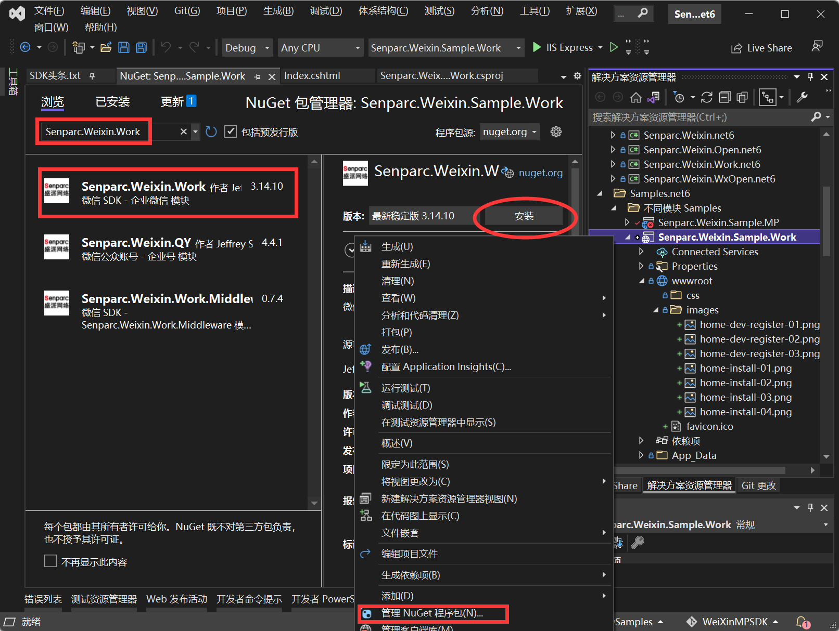Screen dimensions: 839x631
Task: Open the Any CPU platform dropdown
Action: (x=320, y=47)
